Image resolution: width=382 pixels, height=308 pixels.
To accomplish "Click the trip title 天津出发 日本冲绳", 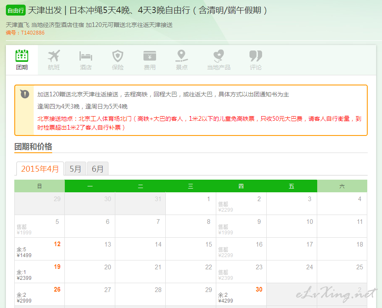I will click(x=148, y=10).
